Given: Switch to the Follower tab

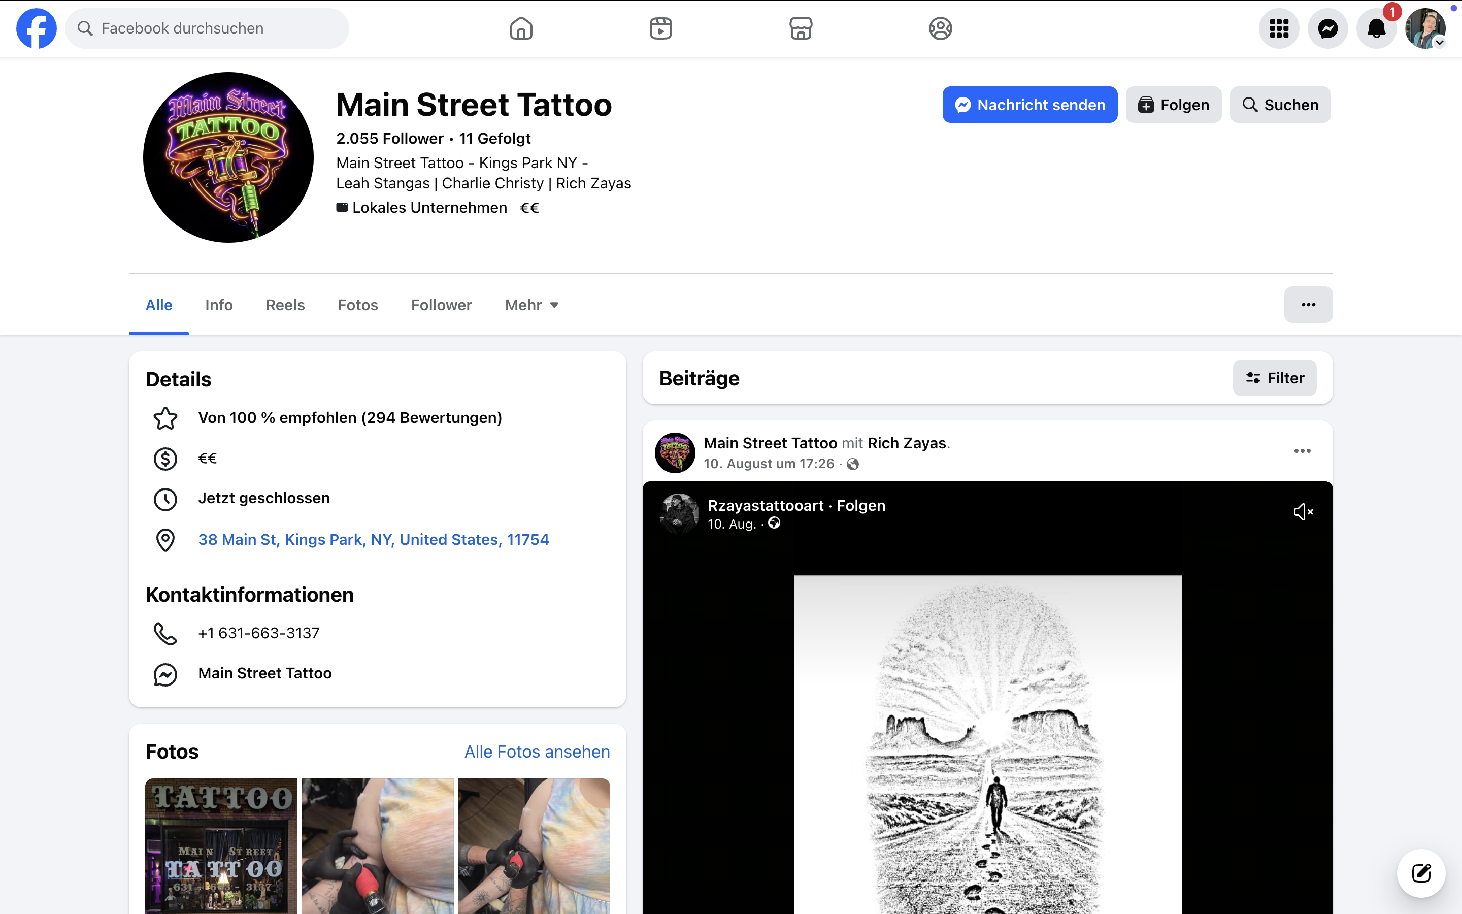Looking at the screenshot, I should coord(442,305).
